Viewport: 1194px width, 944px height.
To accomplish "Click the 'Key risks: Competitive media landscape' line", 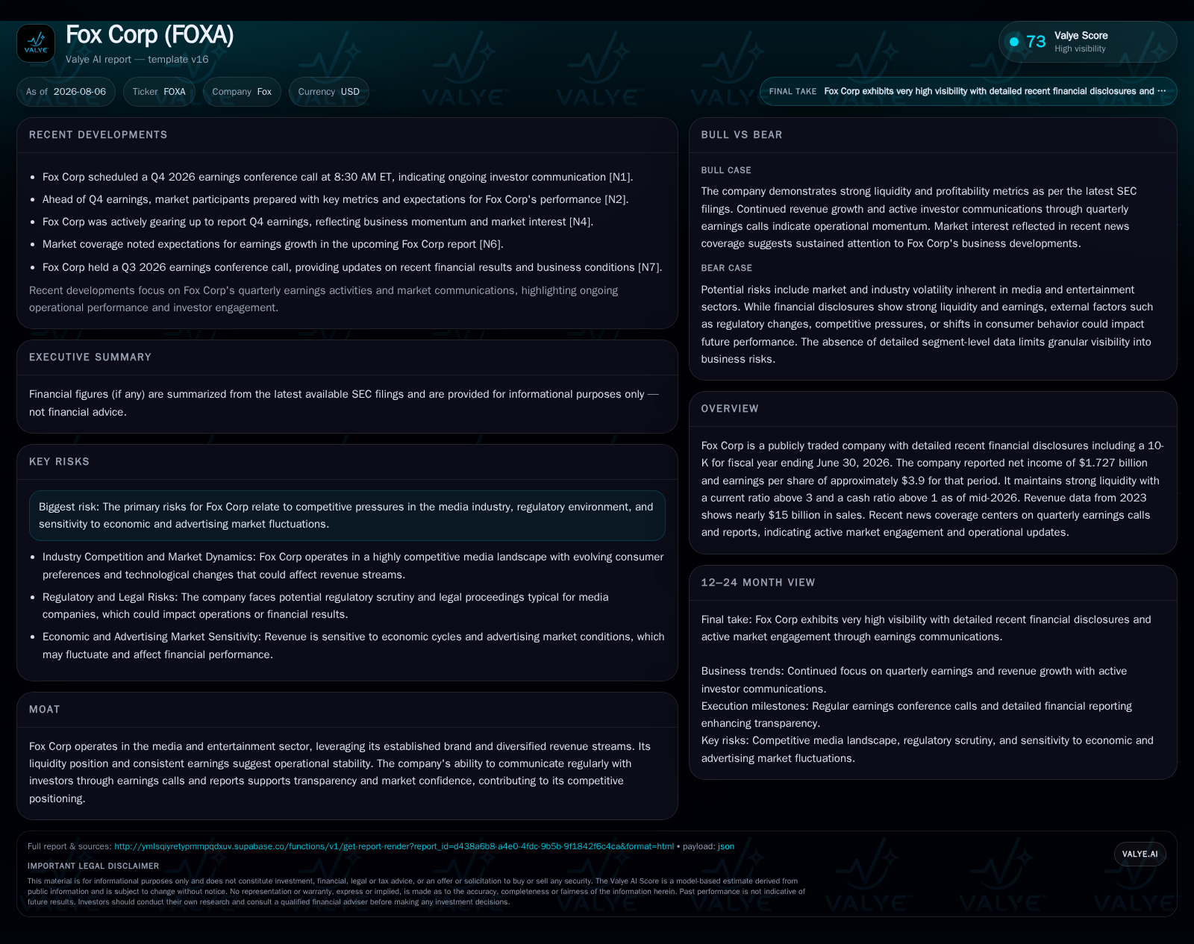I will click(927, 749).
